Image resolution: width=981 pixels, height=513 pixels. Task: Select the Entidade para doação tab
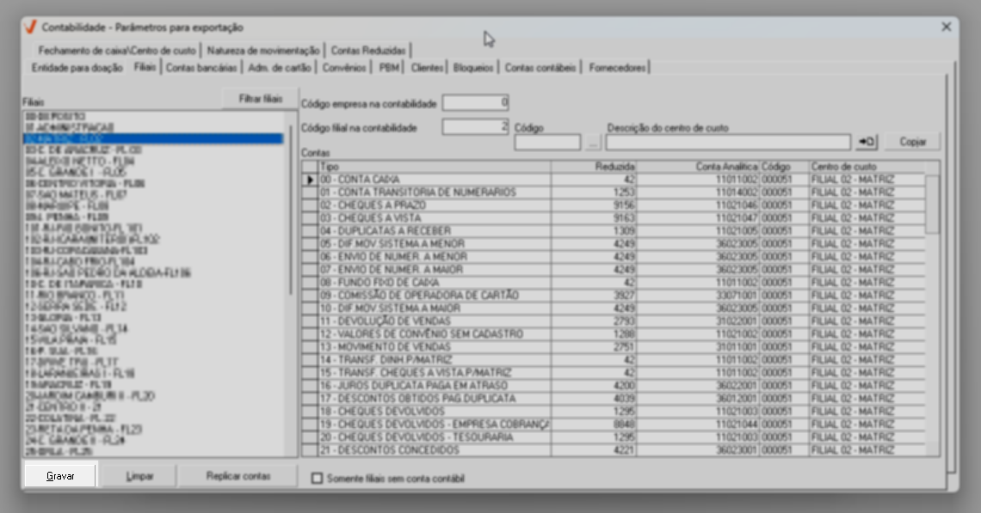point(77,68)
